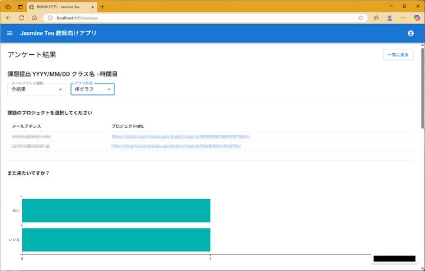Click the second row's blurred email address
Viewport: 425px width, 271px height.
[x=31, y=146]
